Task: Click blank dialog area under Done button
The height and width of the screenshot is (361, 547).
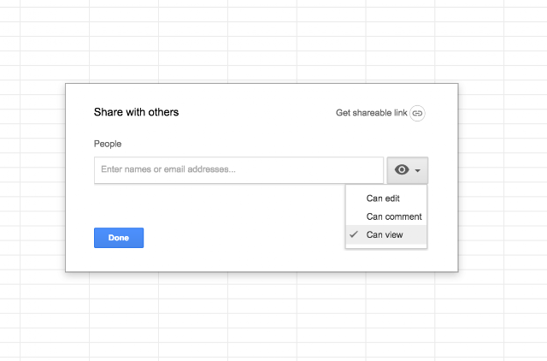Action: [x=119, y=260]
